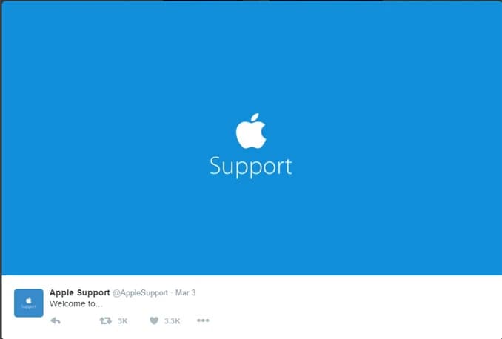This screenshot has height=339, width=502.
Task: Select the 3.3K likes count
Action: pos(172,321)
